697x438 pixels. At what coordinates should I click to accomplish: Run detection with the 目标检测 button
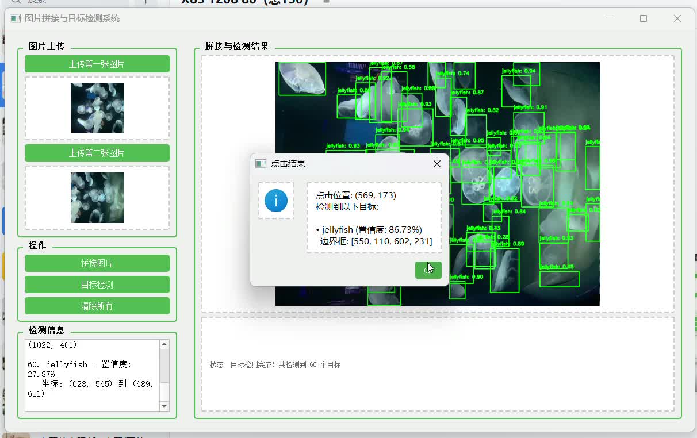(97, 285)
